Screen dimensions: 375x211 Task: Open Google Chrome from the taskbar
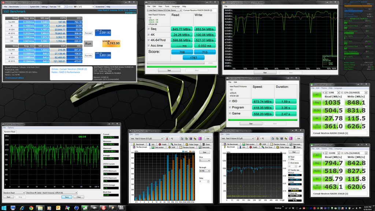tap(31, 208)
